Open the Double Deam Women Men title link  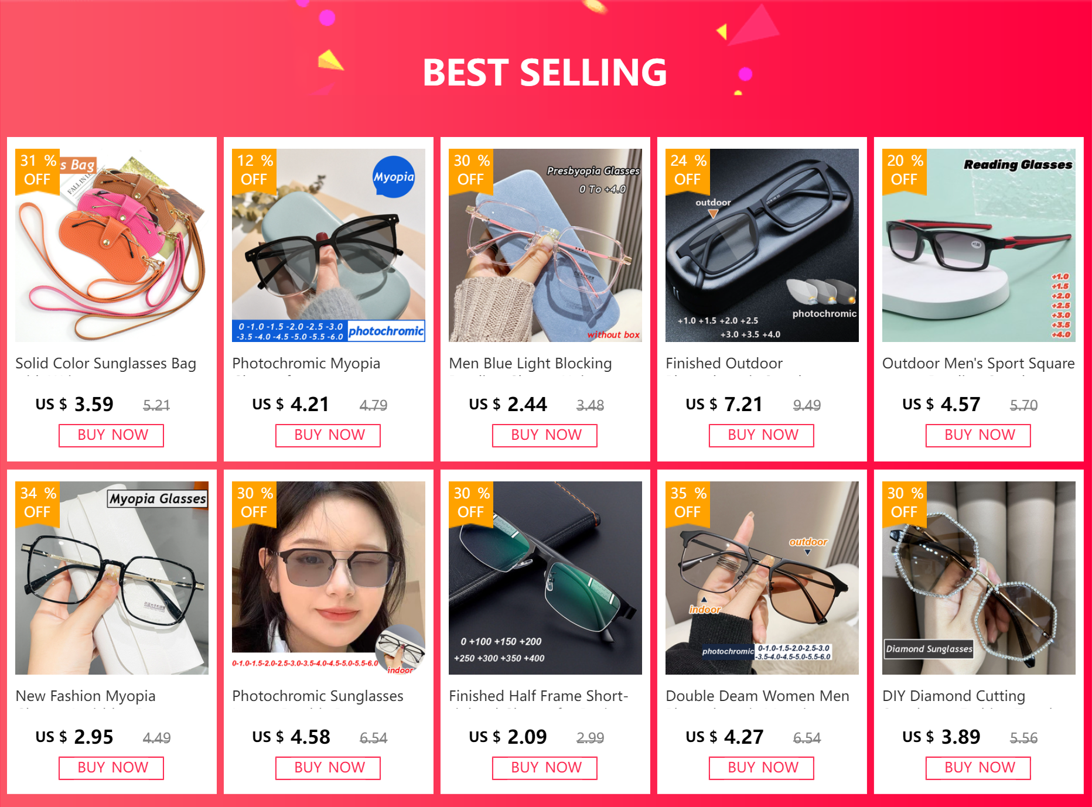point(757,696)
